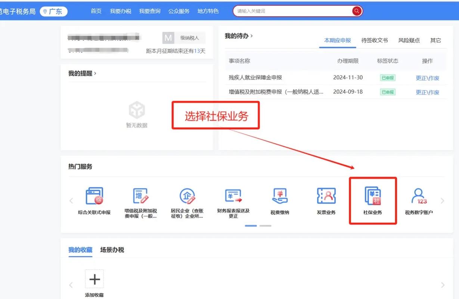Switch to 场景办税 tab
Image resolution: width=459 pixels, height=299 pixels.
tap(112, 250)
